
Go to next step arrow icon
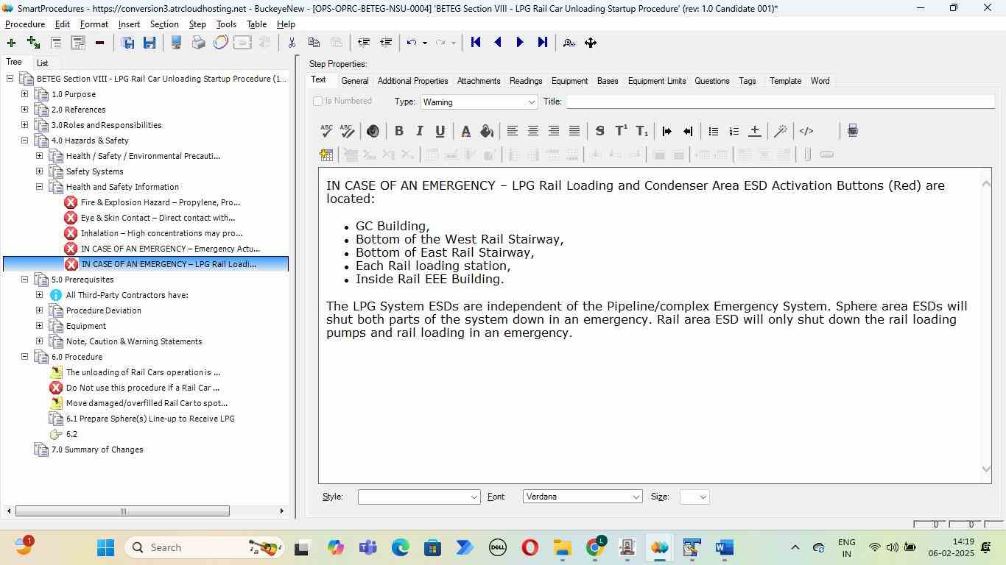pyautogui.click(x=520, y=43)
